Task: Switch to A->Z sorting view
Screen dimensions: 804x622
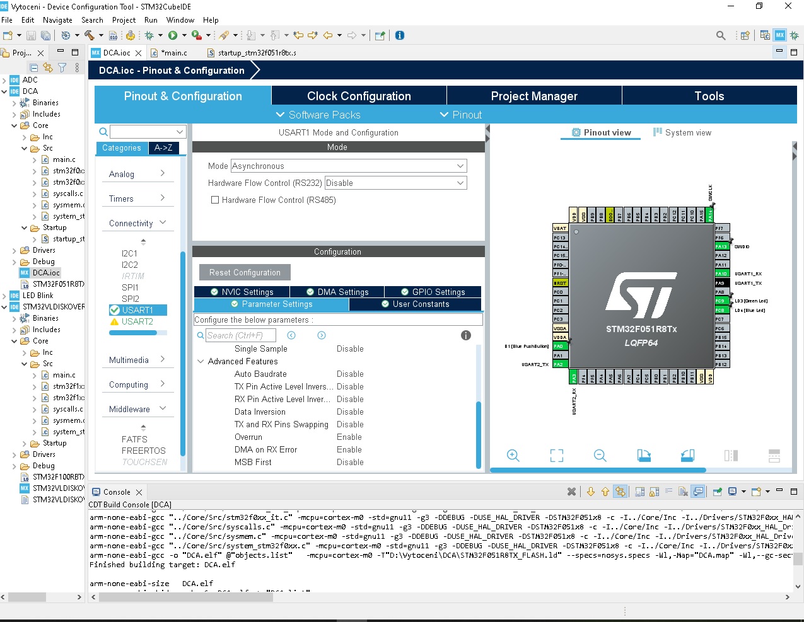Action: 163,148
